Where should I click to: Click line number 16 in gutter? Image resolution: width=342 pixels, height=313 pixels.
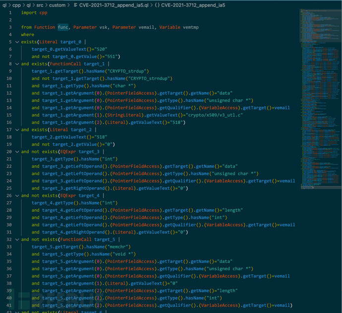tap(9, 122)
